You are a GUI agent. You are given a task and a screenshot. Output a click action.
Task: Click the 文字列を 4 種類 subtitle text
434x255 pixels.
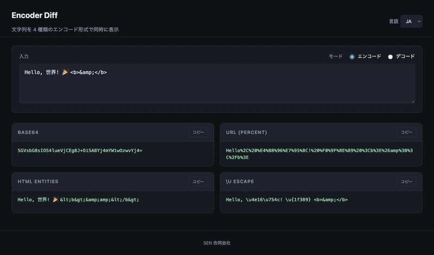pos(65,30)
